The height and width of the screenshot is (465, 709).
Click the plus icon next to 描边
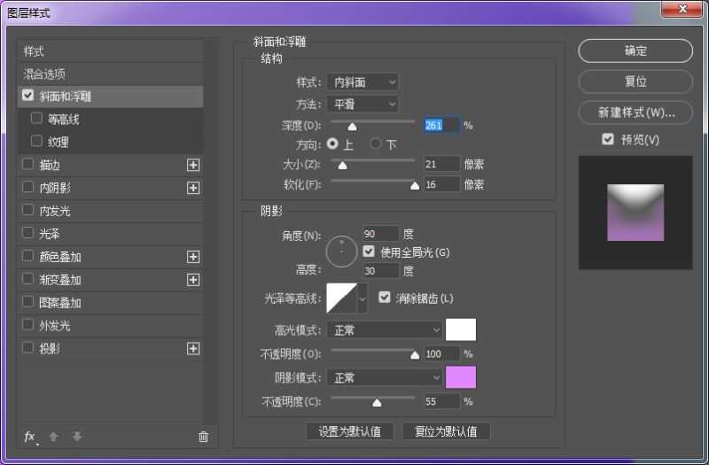point(193,165)
